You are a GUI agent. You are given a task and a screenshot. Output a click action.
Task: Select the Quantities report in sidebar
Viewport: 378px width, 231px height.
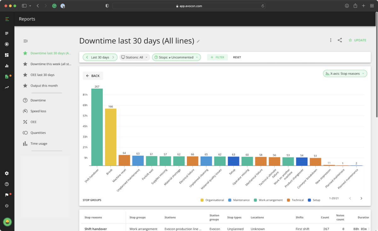click(26, 133)
